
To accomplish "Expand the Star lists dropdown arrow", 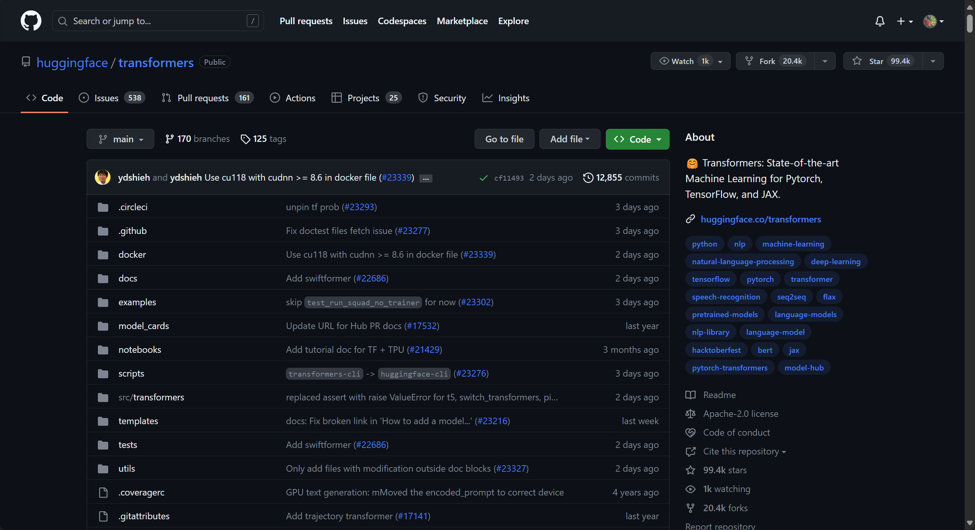I will (x=933, y=61).
